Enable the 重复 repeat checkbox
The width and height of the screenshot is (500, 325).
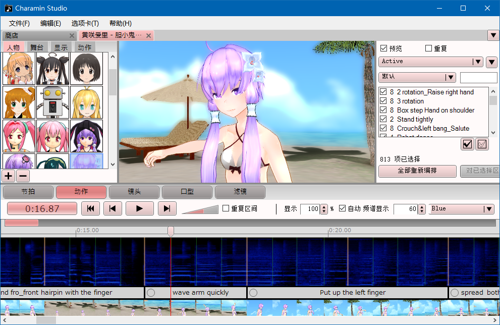(428, 48)
